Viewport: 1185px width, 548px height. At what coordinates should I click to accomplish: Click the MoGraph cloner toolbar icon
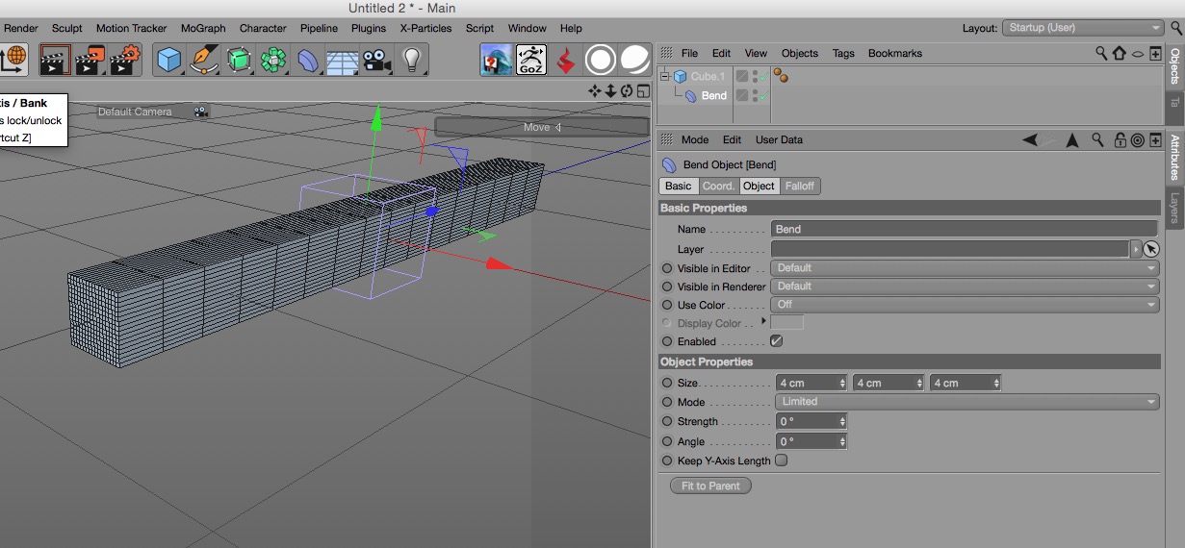273,61
